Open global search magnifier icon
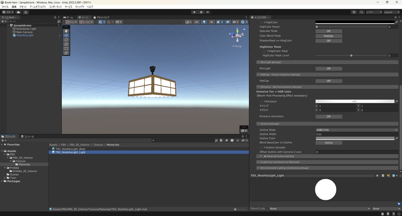 [x=361, y=12]
